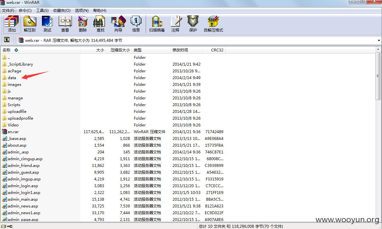Select admin_login1.asp file
Viewport: 382px width, 229px height.
[24, 193]
